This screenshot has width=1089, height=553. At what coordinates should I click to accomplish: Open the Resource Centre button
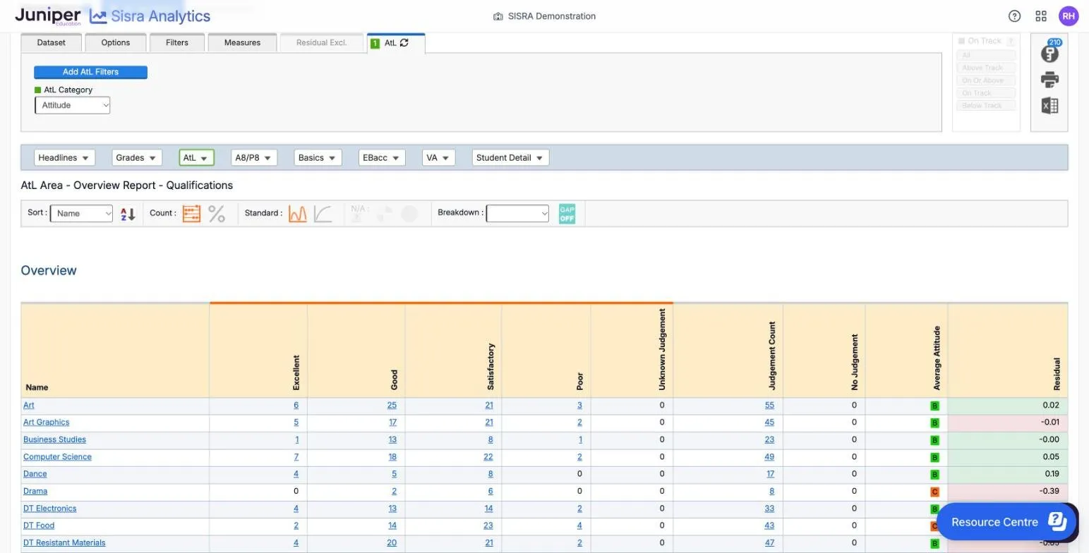click(1007, 522)
